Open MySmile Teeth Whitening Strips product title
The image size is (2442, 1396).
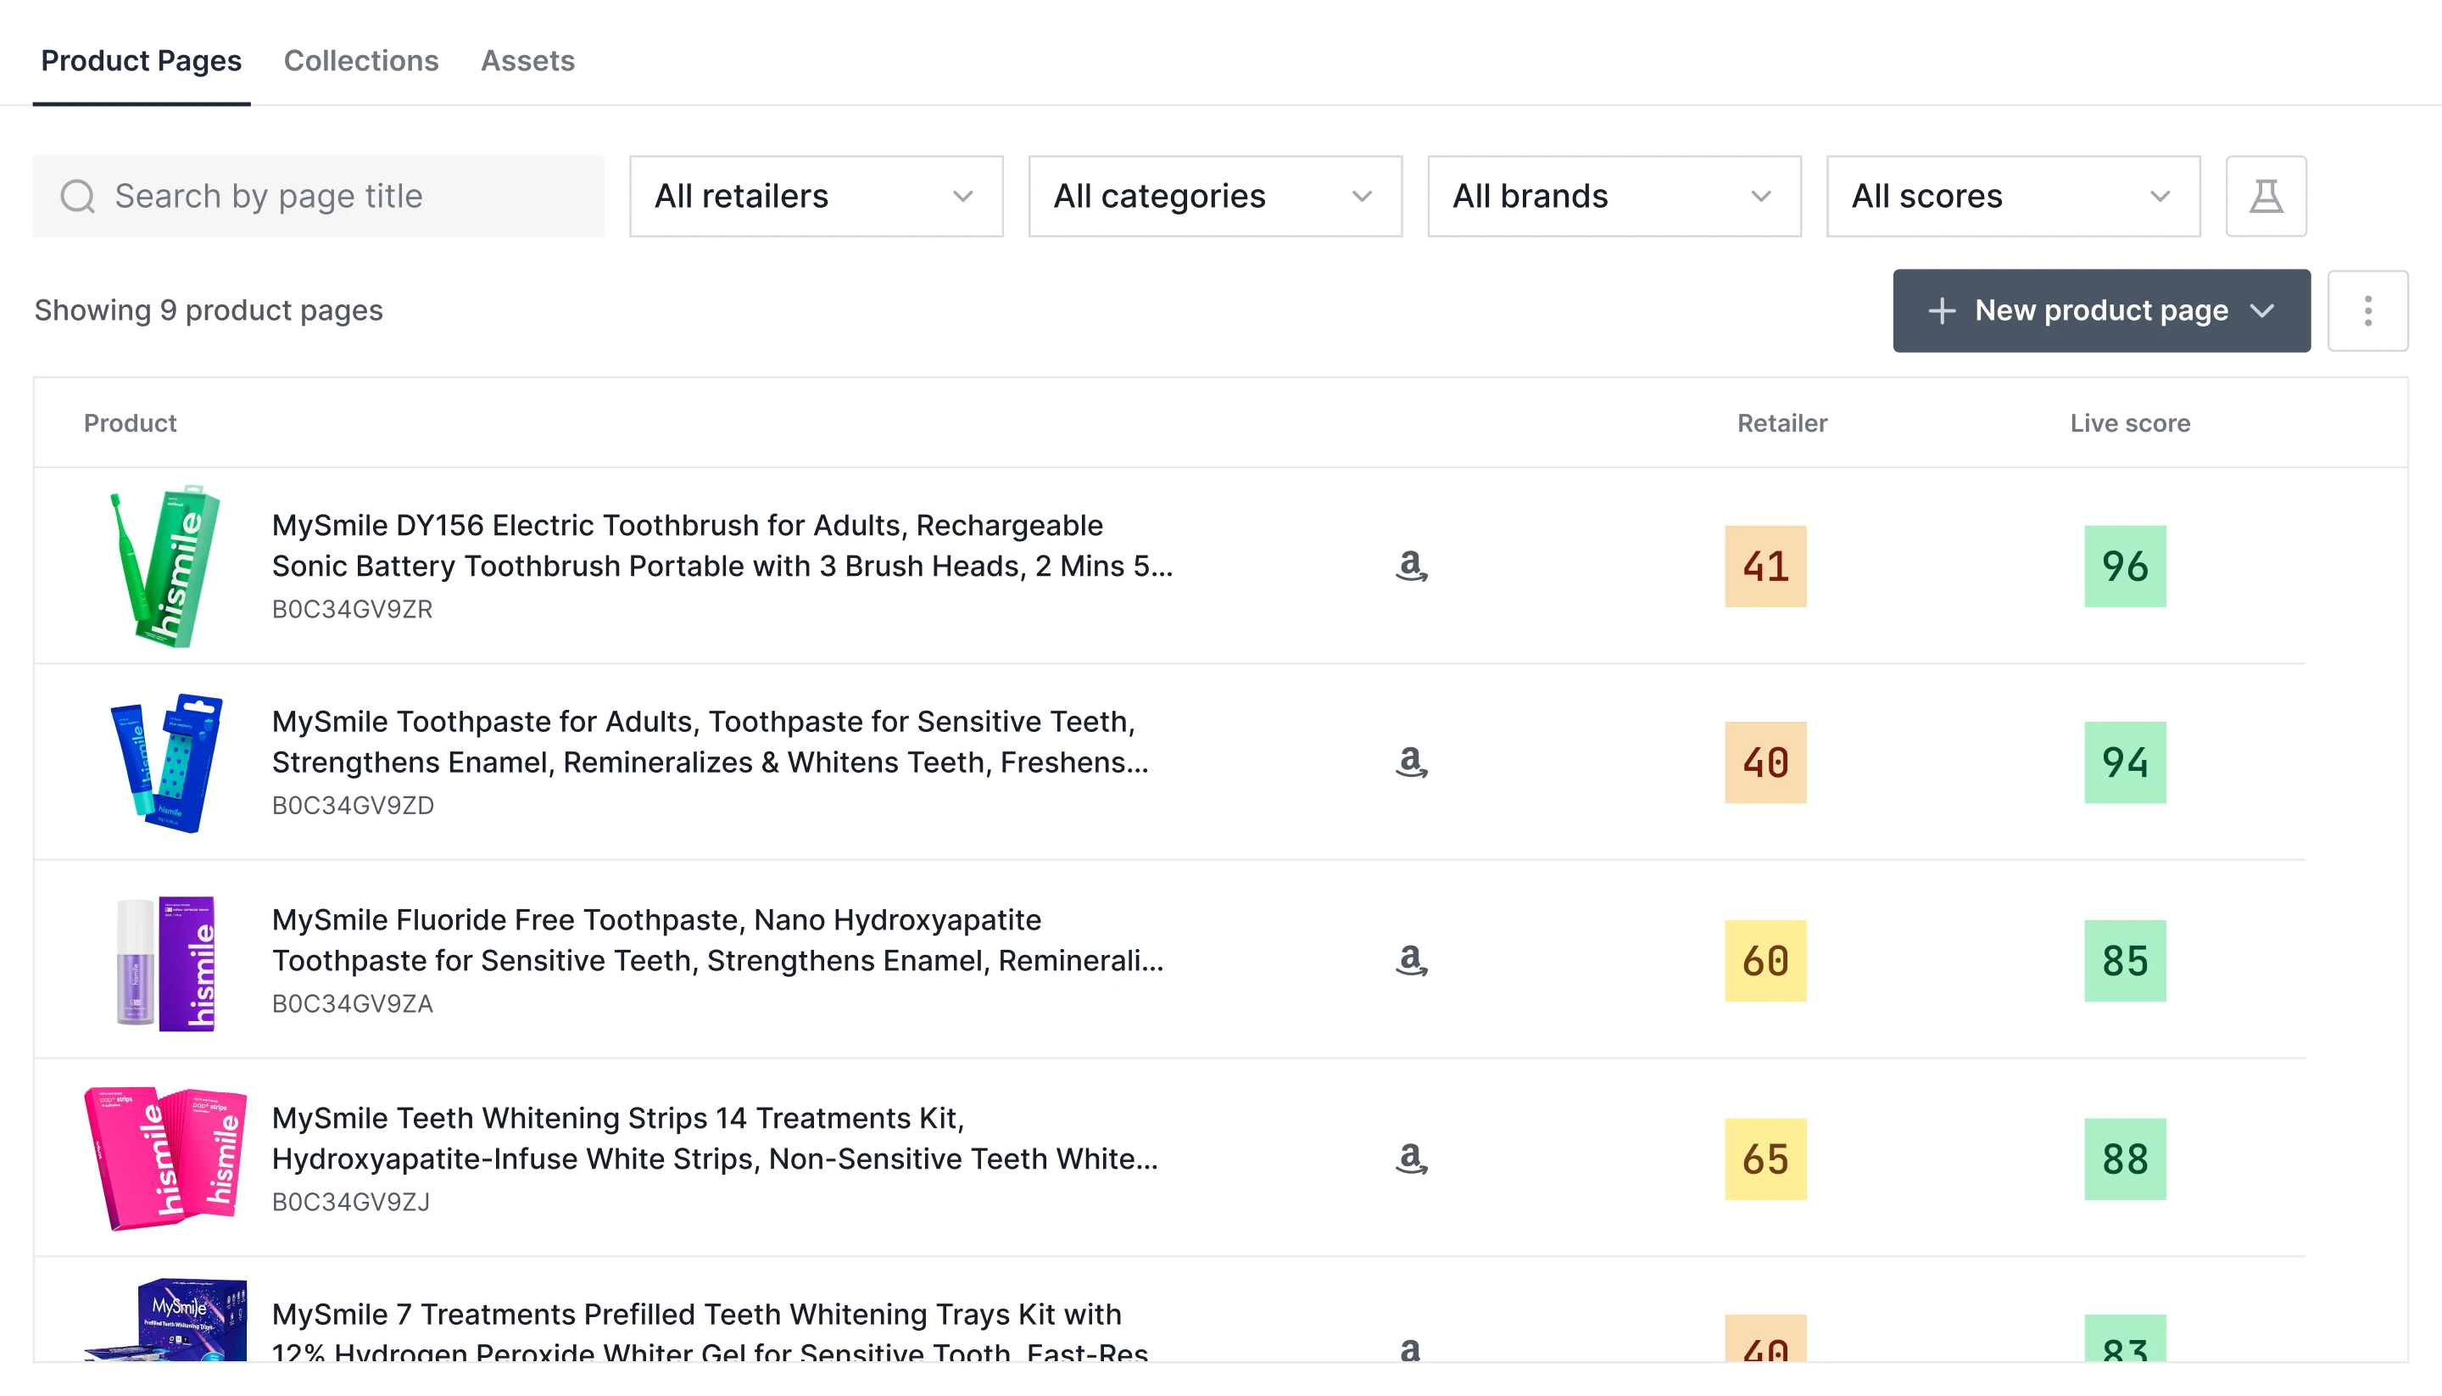pos(715,1138)
